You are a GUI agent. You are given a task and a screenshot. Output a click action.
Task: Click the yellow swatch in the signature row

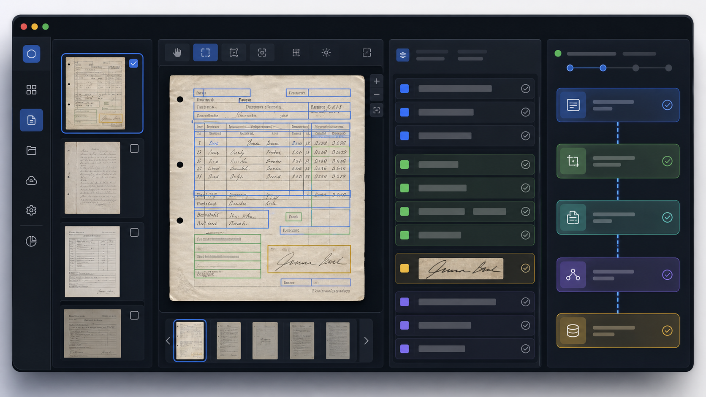click(x=405, y=268)
